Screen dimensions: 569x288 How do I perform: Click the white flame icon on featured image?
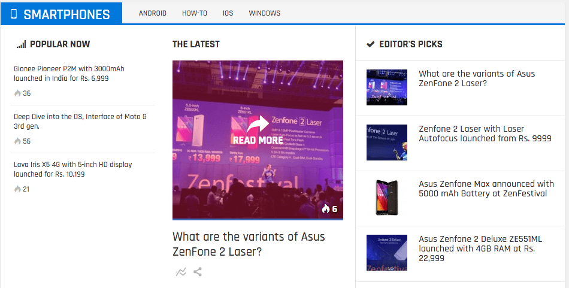326,208
